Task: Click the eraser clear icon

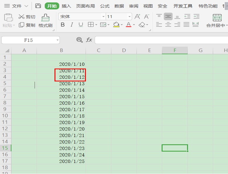Action: [x=142, y=25]
